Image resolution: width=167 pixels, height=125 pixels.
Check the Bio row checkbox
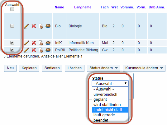click(x=12, y=26)
